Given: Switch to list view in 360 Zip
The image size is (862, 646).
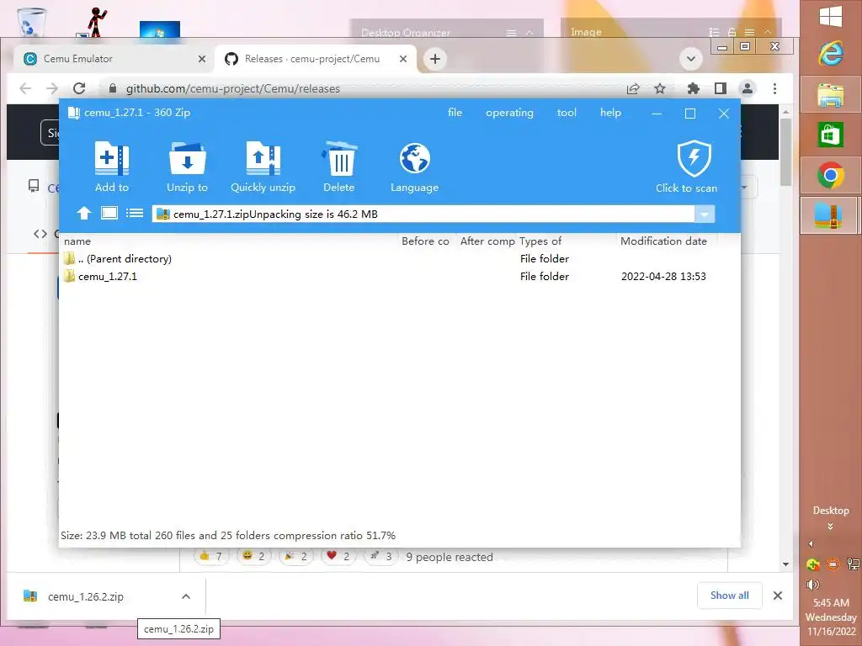Looking at the screenshot, I should [135, 213].
